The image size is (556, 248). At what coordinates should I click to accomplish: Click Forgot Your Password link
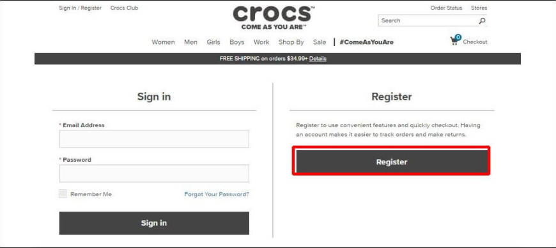(x=217, y=194)
